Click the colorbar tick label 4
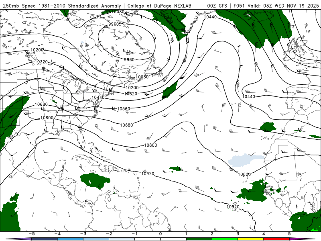 pos(264,234)
